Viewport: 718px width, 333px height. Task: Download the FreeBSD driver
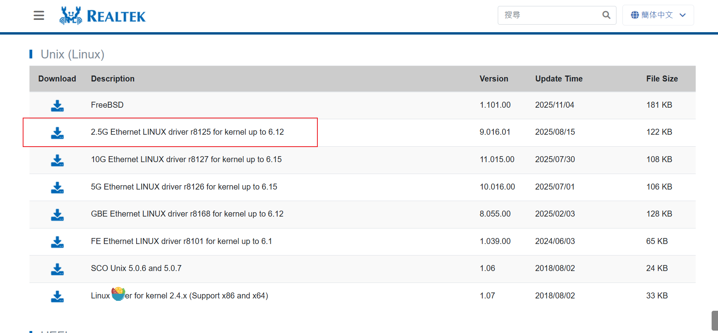[x=57, y=106]
